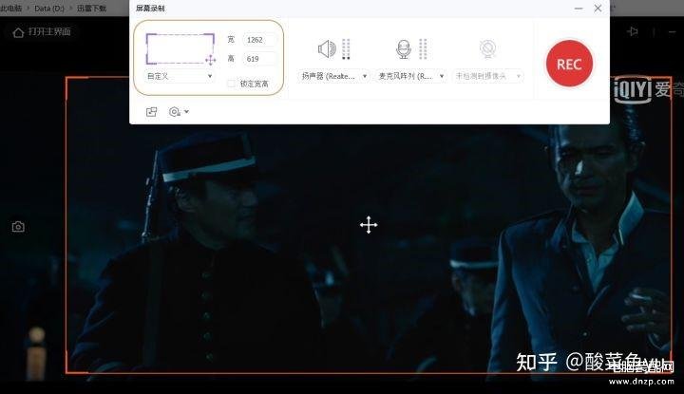684x394 pixels.
Task: Enable the webcam icon
Action: point(487,48)
